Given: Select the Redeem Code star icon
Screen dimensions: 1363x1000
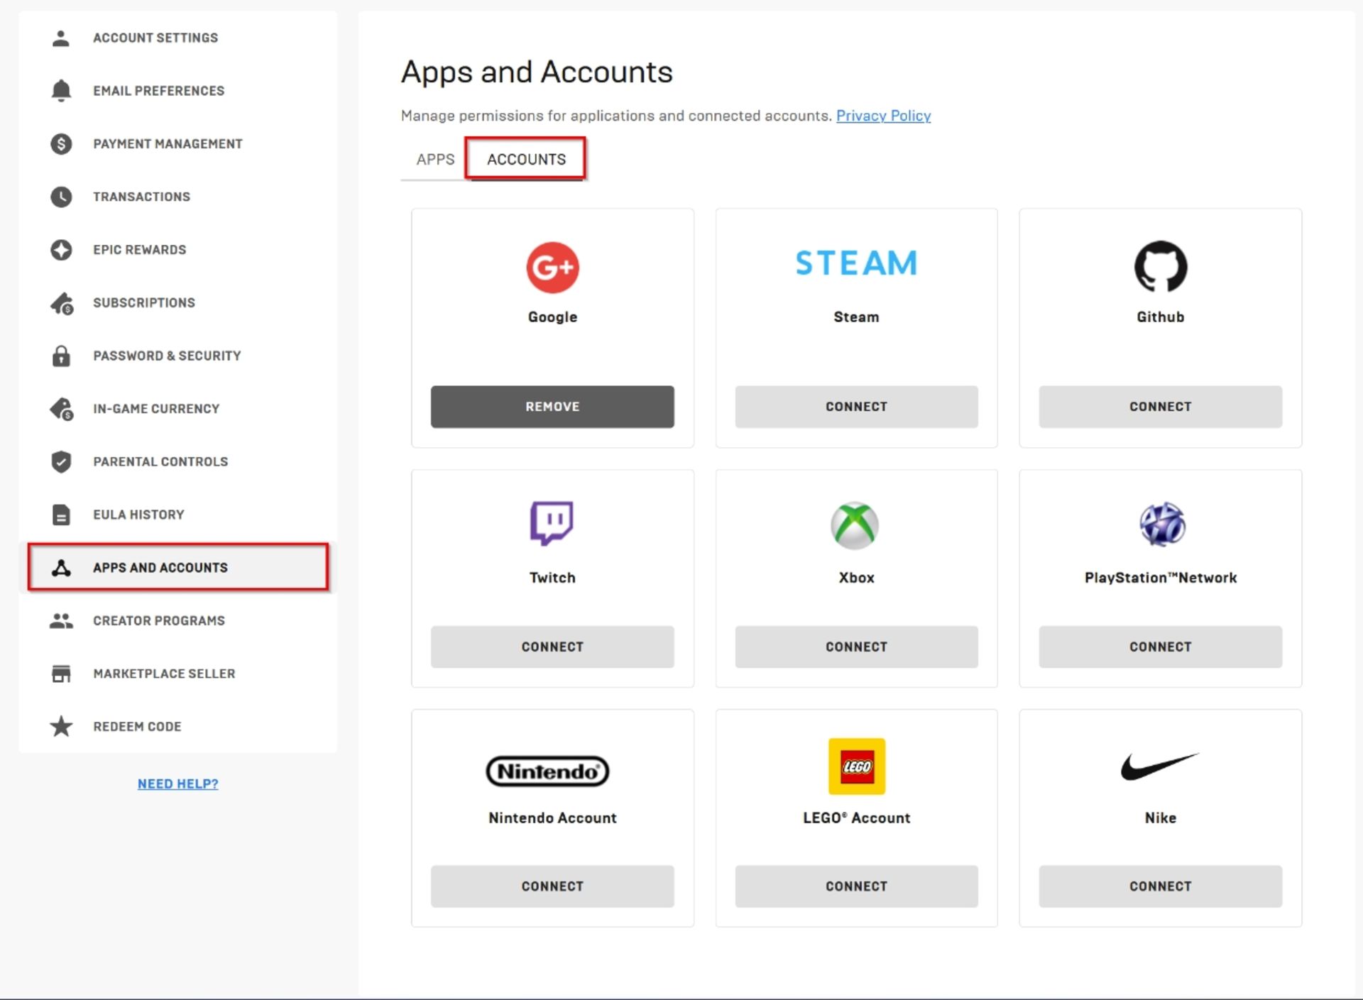Looking at the screenshot, I should [61, 726].
